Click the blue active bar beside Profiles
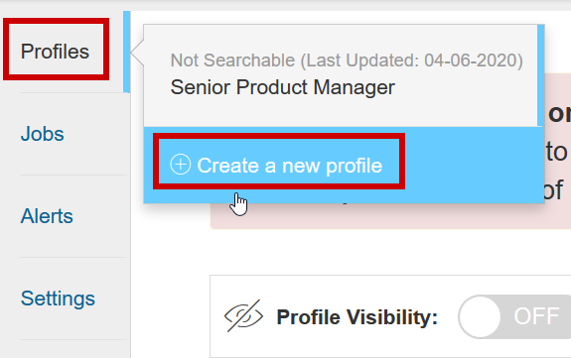The height and width of the screenshot is (358, 571). click(127, 52)
